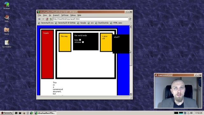The width and height of the screenshot is (204, 115).
Task: Click the page scrollbar down arrow
Action: point(131,94)
